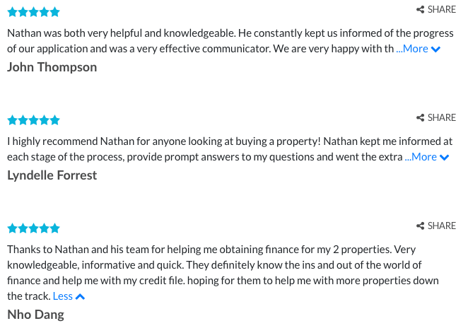Click SHARE text beside Nho Dang's review
Screen dimensions: 468x333
coord(442,226)
